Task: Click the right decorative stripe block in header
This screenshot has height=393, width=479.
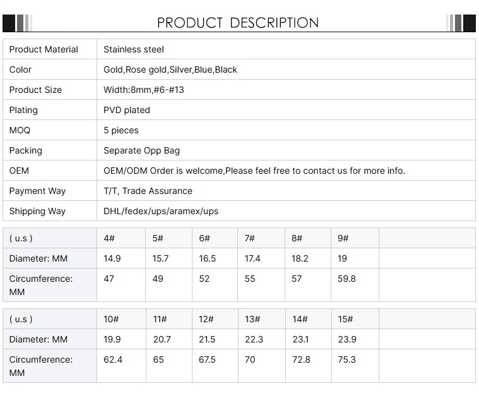Action: pos(461,23)
